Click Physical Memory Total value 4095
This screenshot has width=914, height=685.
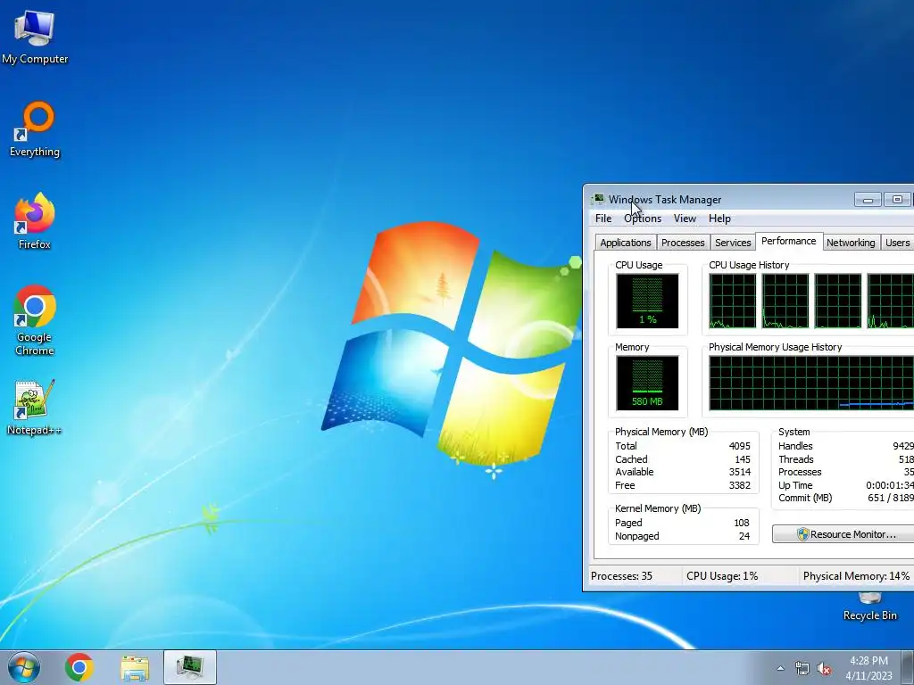pyautogui.click(x=739, y=446)
